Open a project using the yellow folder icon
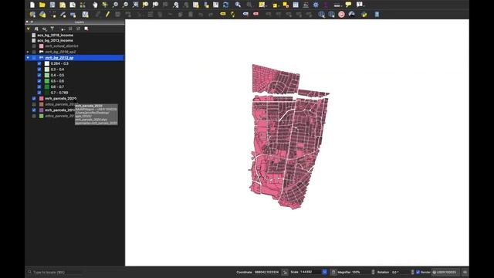Screen dimensions: 494x278 [42, 5]
